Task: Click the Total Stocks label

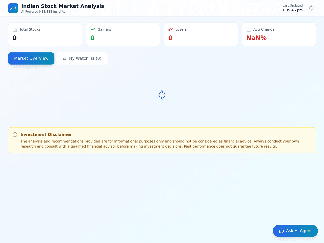Action: point(30,29)
